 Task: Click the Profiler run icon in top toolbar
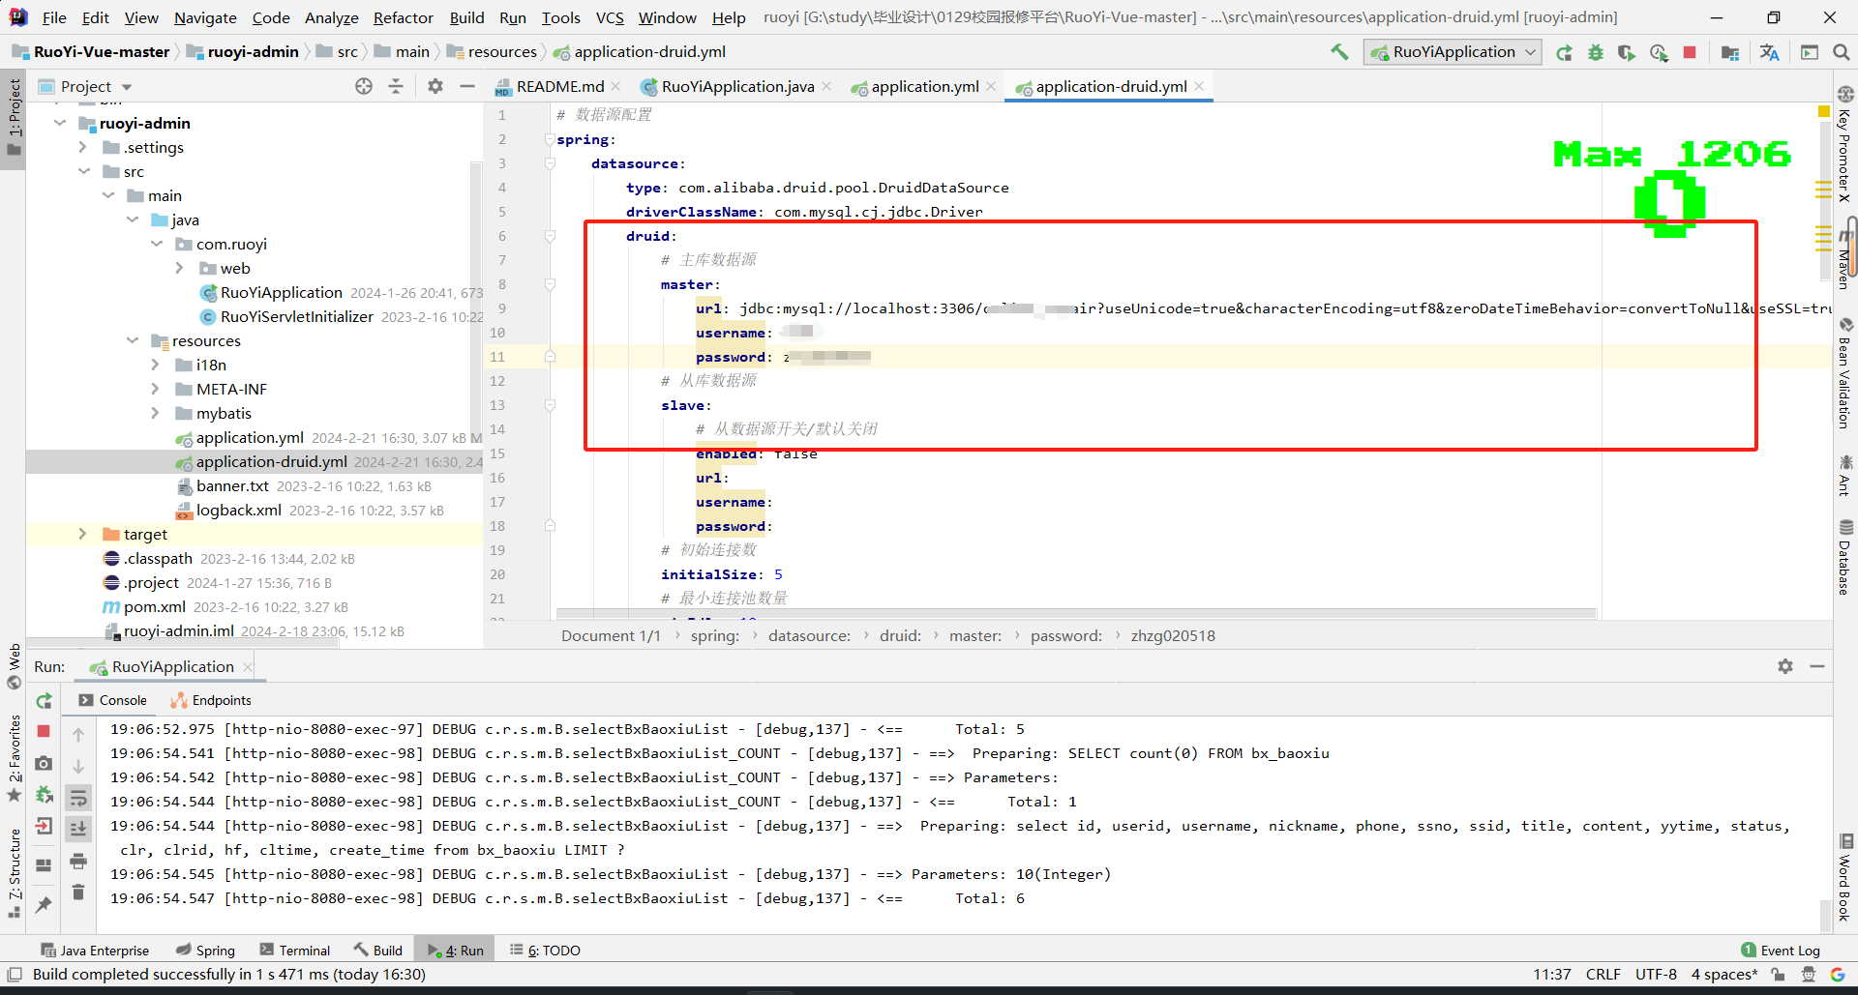click(1659, 52)
